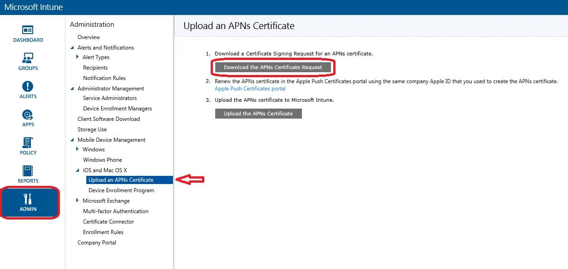The width and height of the screenshot is (568, 269).
Task: Select Recipients in the Administration tree
Action: pos(95,68)
